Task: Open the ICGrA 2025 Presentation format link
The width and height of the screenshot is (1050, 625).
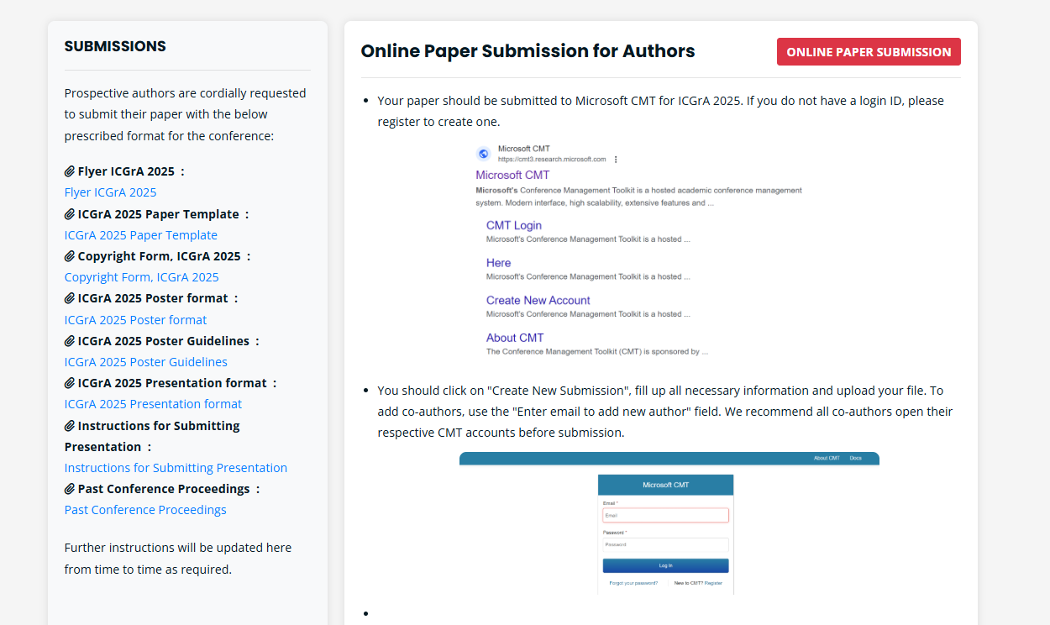Action: (153, 404)
